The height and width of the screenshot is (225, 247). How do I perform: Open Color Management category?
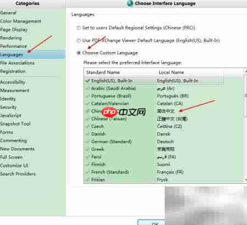pos(20,21)
